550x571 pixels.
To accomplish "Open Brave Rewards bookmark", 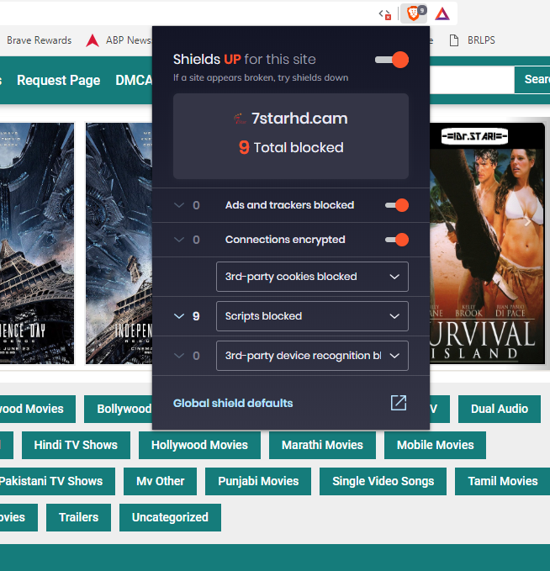I will point(39,40).
